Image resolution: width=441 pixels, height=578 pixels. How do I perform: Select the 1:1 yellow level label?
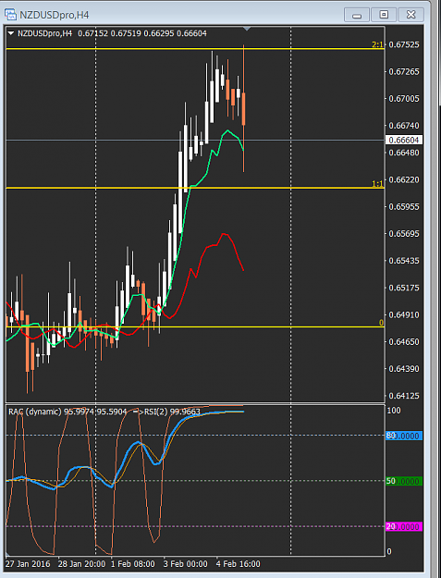click(377, 184)
